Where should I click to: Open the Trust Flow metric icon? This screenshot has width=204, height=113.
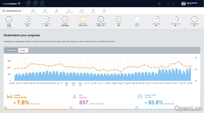point(156,19)
